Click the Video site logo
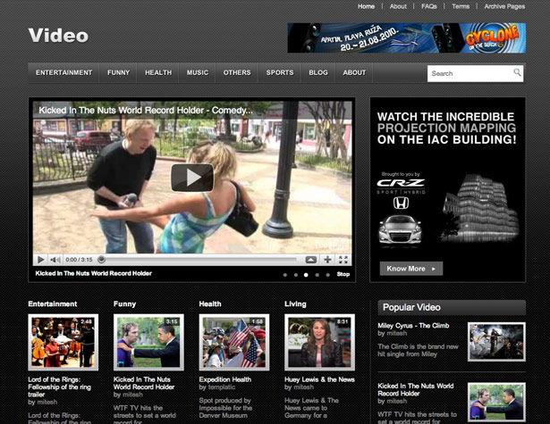Image resolution: width=550 pixels, height=424 pixels. point(58,36)
